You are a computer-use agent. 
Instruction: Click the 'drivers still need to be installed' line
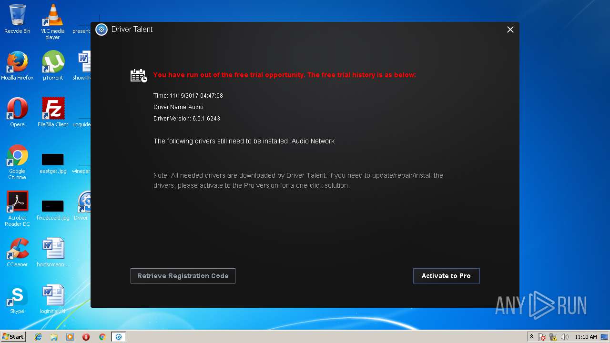click(244, 141)
